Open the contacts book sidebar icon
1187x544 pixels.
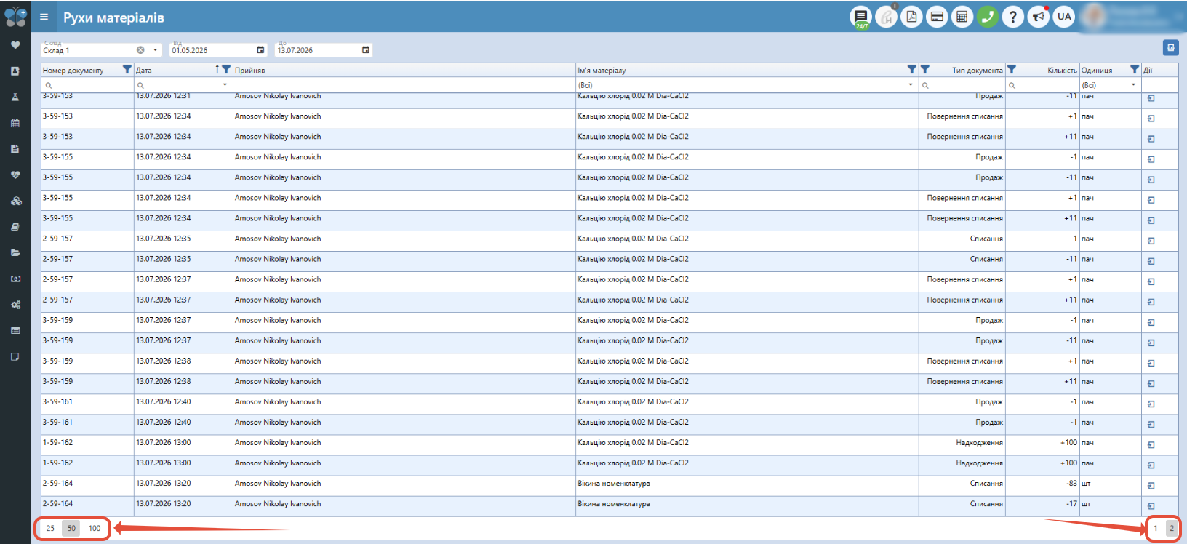point(15,71)
